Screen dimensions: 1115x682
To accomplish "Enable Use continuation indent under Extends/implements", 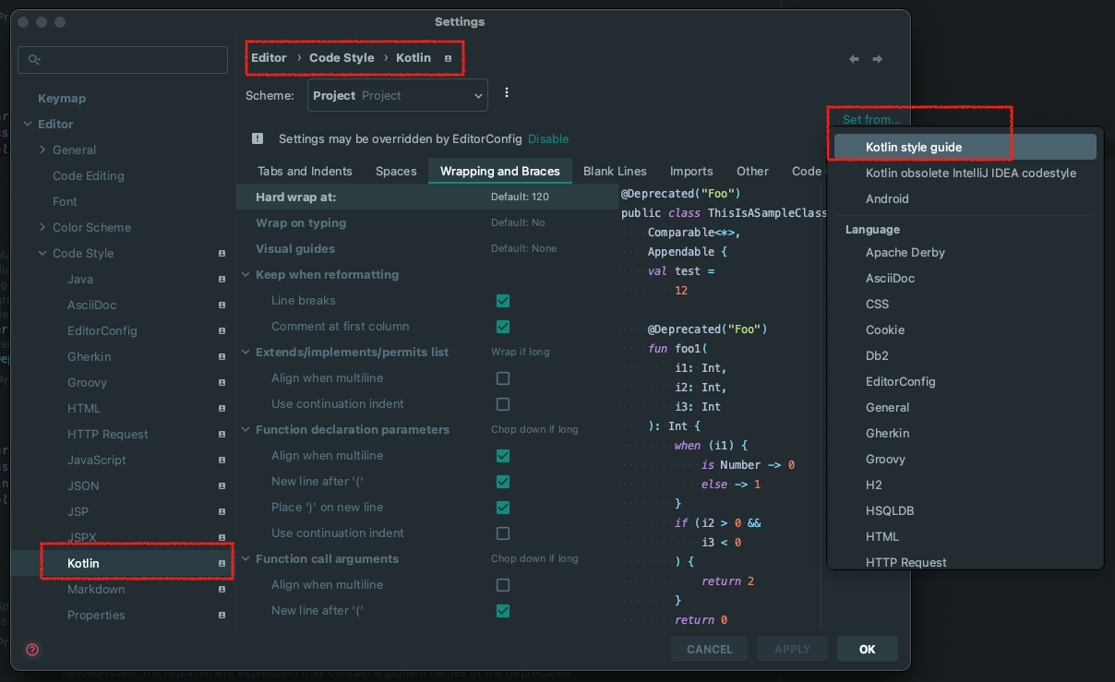I will [x=503, y=404].
